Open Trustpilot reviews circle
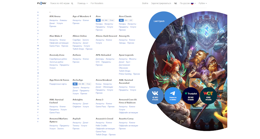The width and height of the screenshot is (260, 139). tap(191, 96)
